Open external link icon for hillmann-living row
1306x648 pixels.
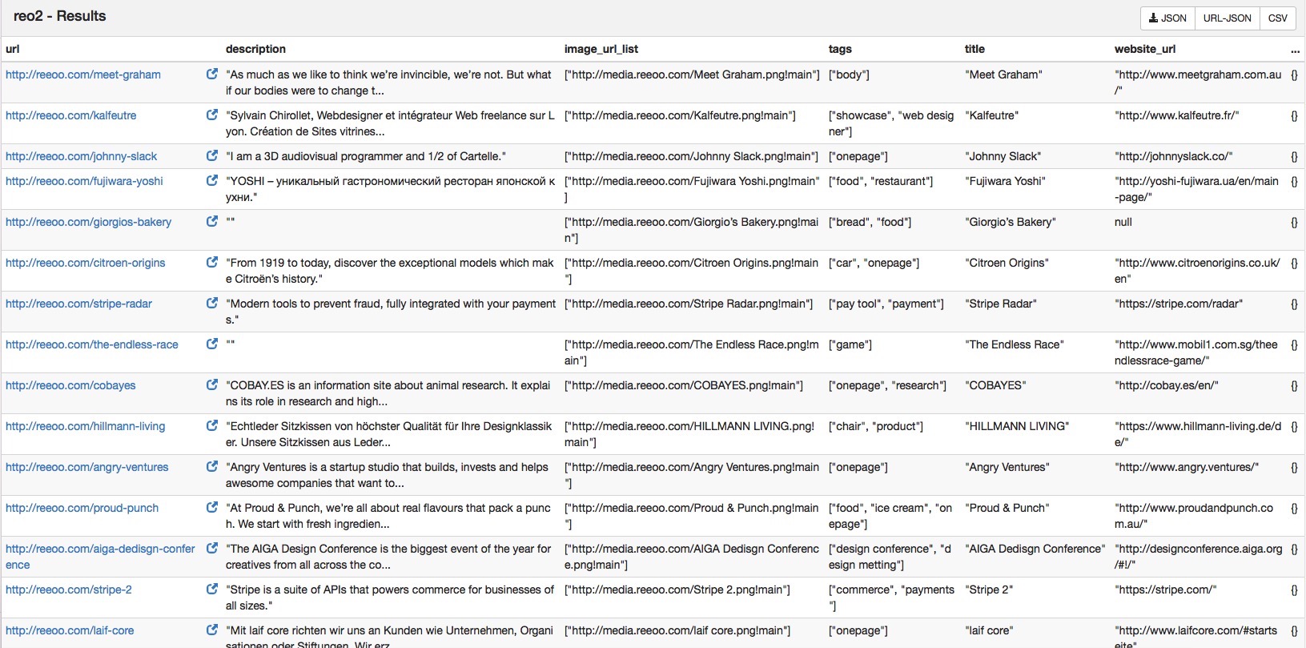(212, 425)
